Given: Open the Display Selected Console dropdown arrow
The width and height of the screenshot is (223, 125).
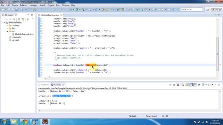Looking at the screenshot, I should [206, 85].
